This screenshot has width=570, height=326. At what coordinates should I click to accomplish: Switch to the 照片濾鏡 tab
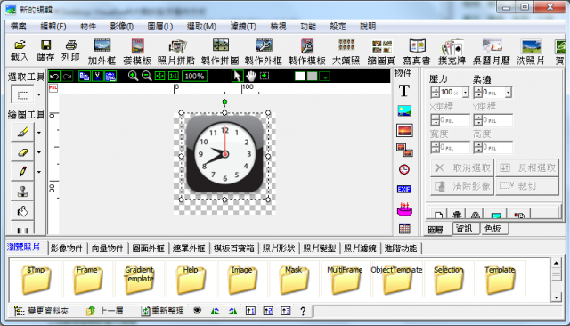[x=360, y=249]
